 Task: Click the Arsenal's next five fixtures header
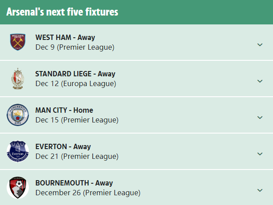(x=62, y=12)
